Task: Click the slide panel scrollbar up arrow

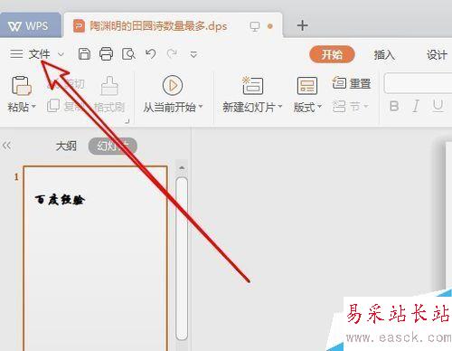Action: click(182, 167)
